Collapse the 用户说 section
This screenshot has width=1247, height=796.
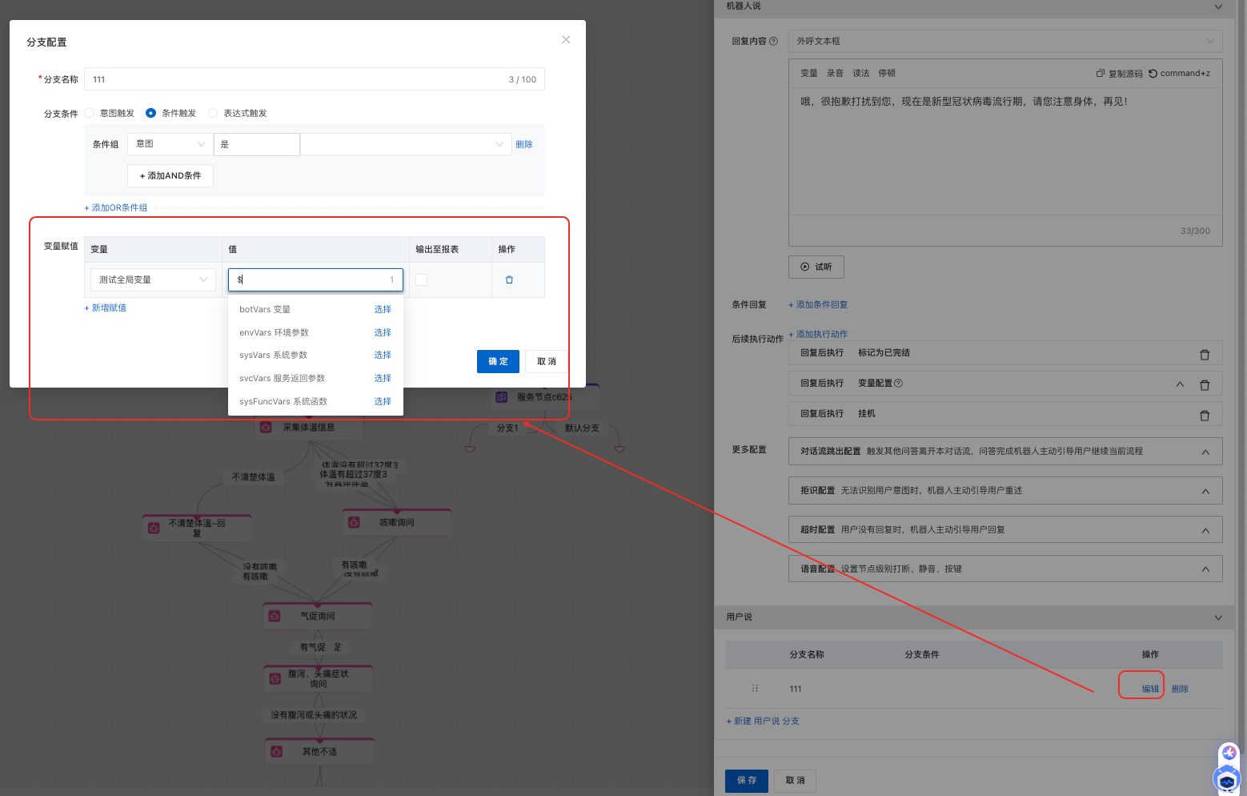coord(1218,618)
